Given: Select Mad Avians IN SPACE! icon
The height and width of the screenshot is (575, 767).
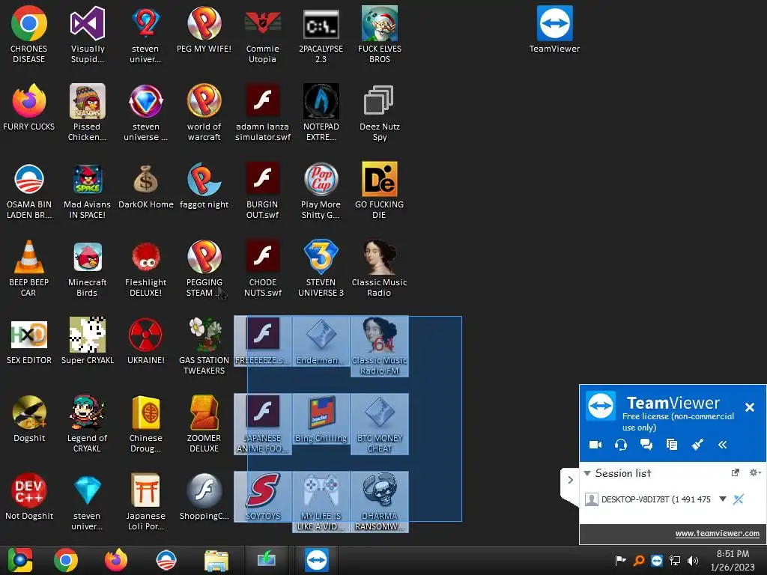Looking at the screenshot, I should tap(87, 190).
